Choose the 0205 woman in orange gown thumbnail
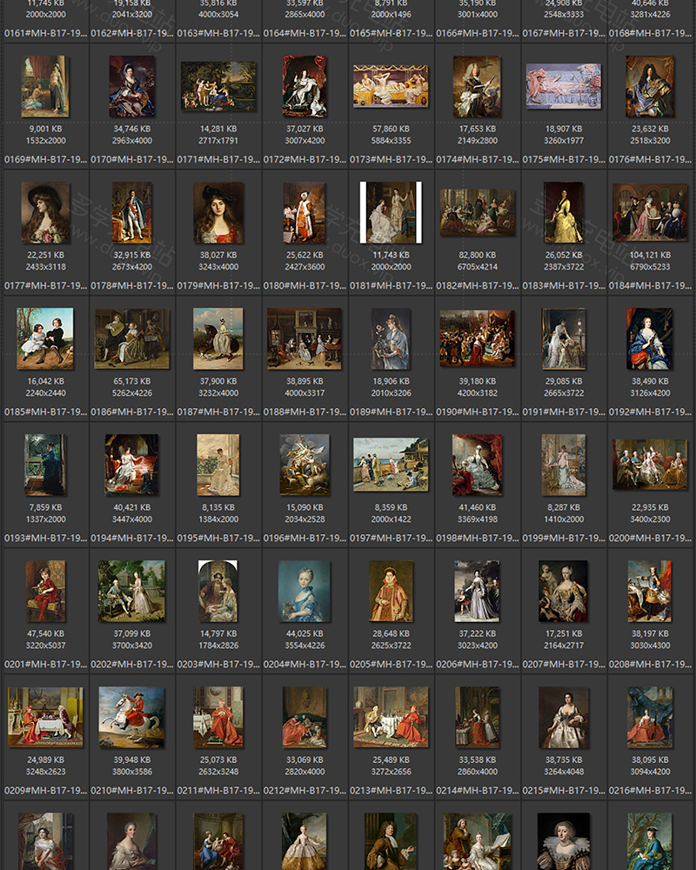The image size is (696, 870). (x=391, y=591)
